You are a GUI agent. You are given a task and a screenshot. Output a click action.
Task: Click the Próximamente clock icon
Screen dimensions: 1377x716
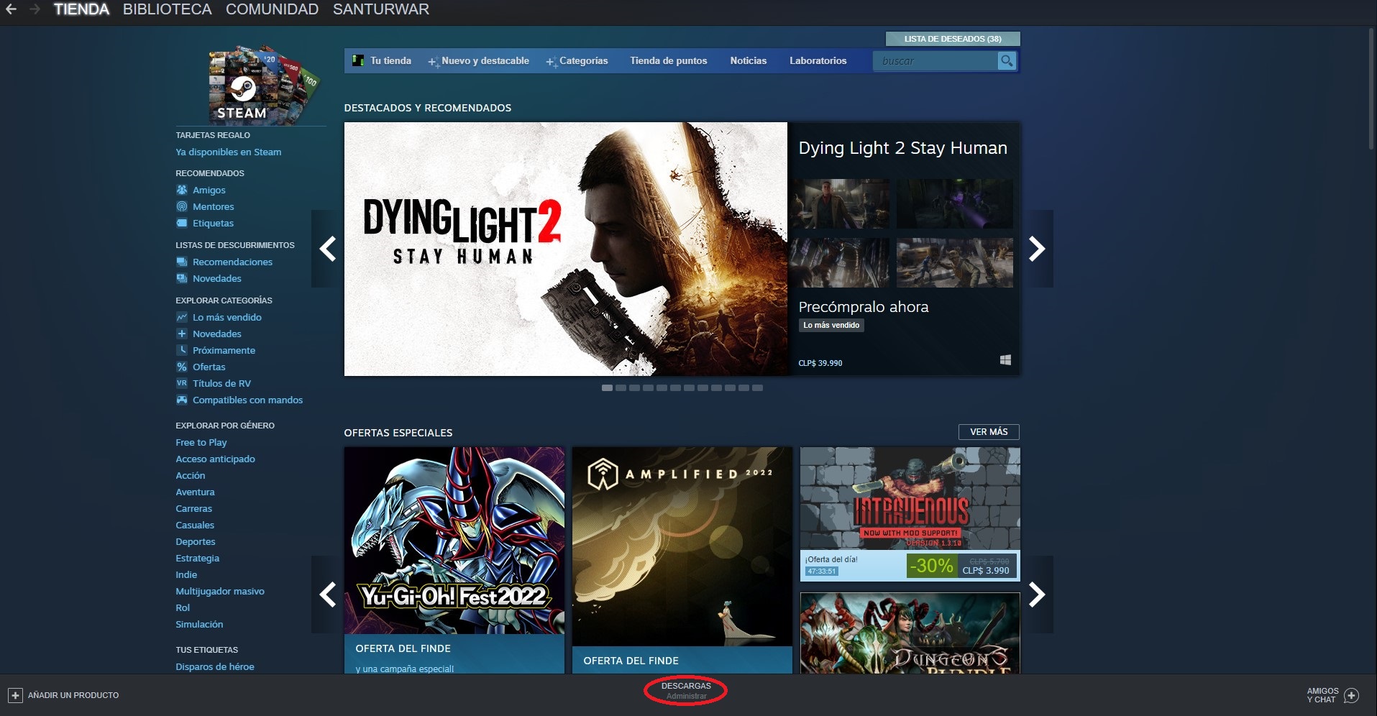[182, 350]
